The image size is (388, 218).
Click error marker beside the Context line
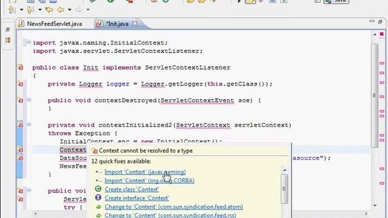point(20,150)
